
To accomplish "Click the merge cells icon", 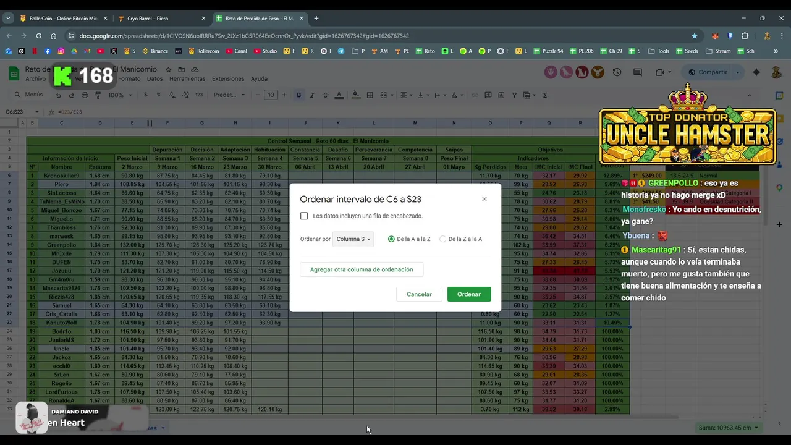I will click(383, 95).
